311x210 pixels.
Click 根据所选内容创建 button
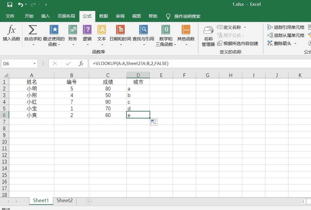click(238, 44)
